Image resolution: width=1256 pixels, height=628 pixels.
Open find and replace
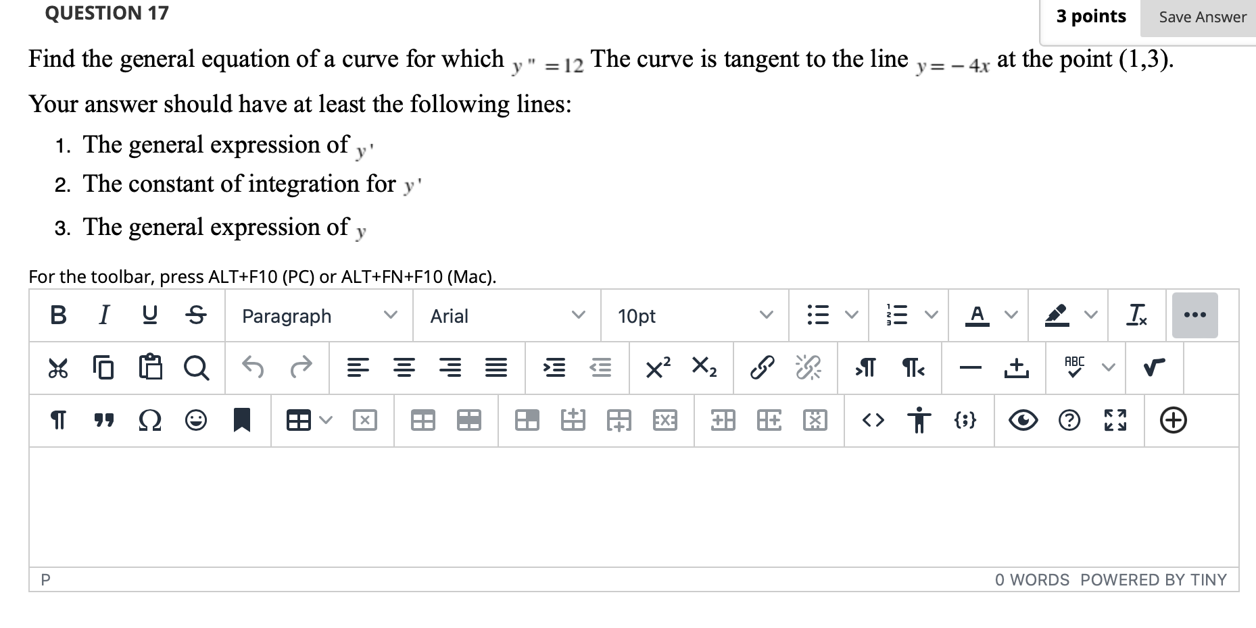(196, 368)
